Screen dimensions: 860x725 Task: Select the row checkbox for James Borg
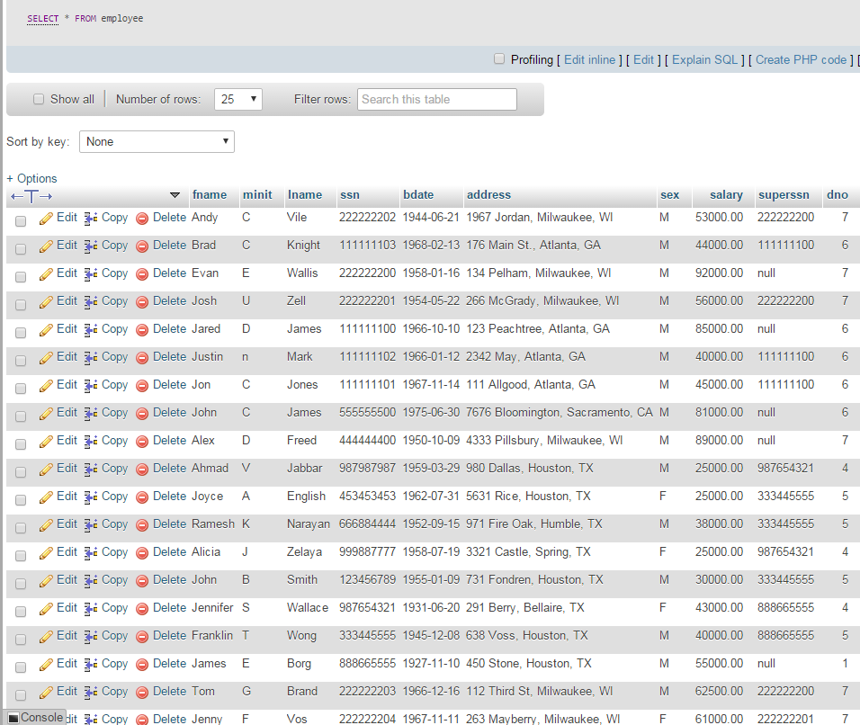pos(21,667)
